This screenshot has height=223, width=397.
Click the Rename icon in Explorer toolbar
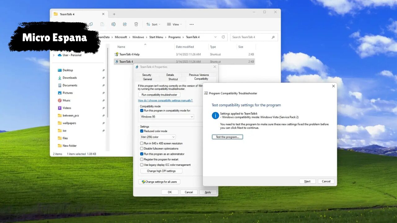(x=114, y=24)
